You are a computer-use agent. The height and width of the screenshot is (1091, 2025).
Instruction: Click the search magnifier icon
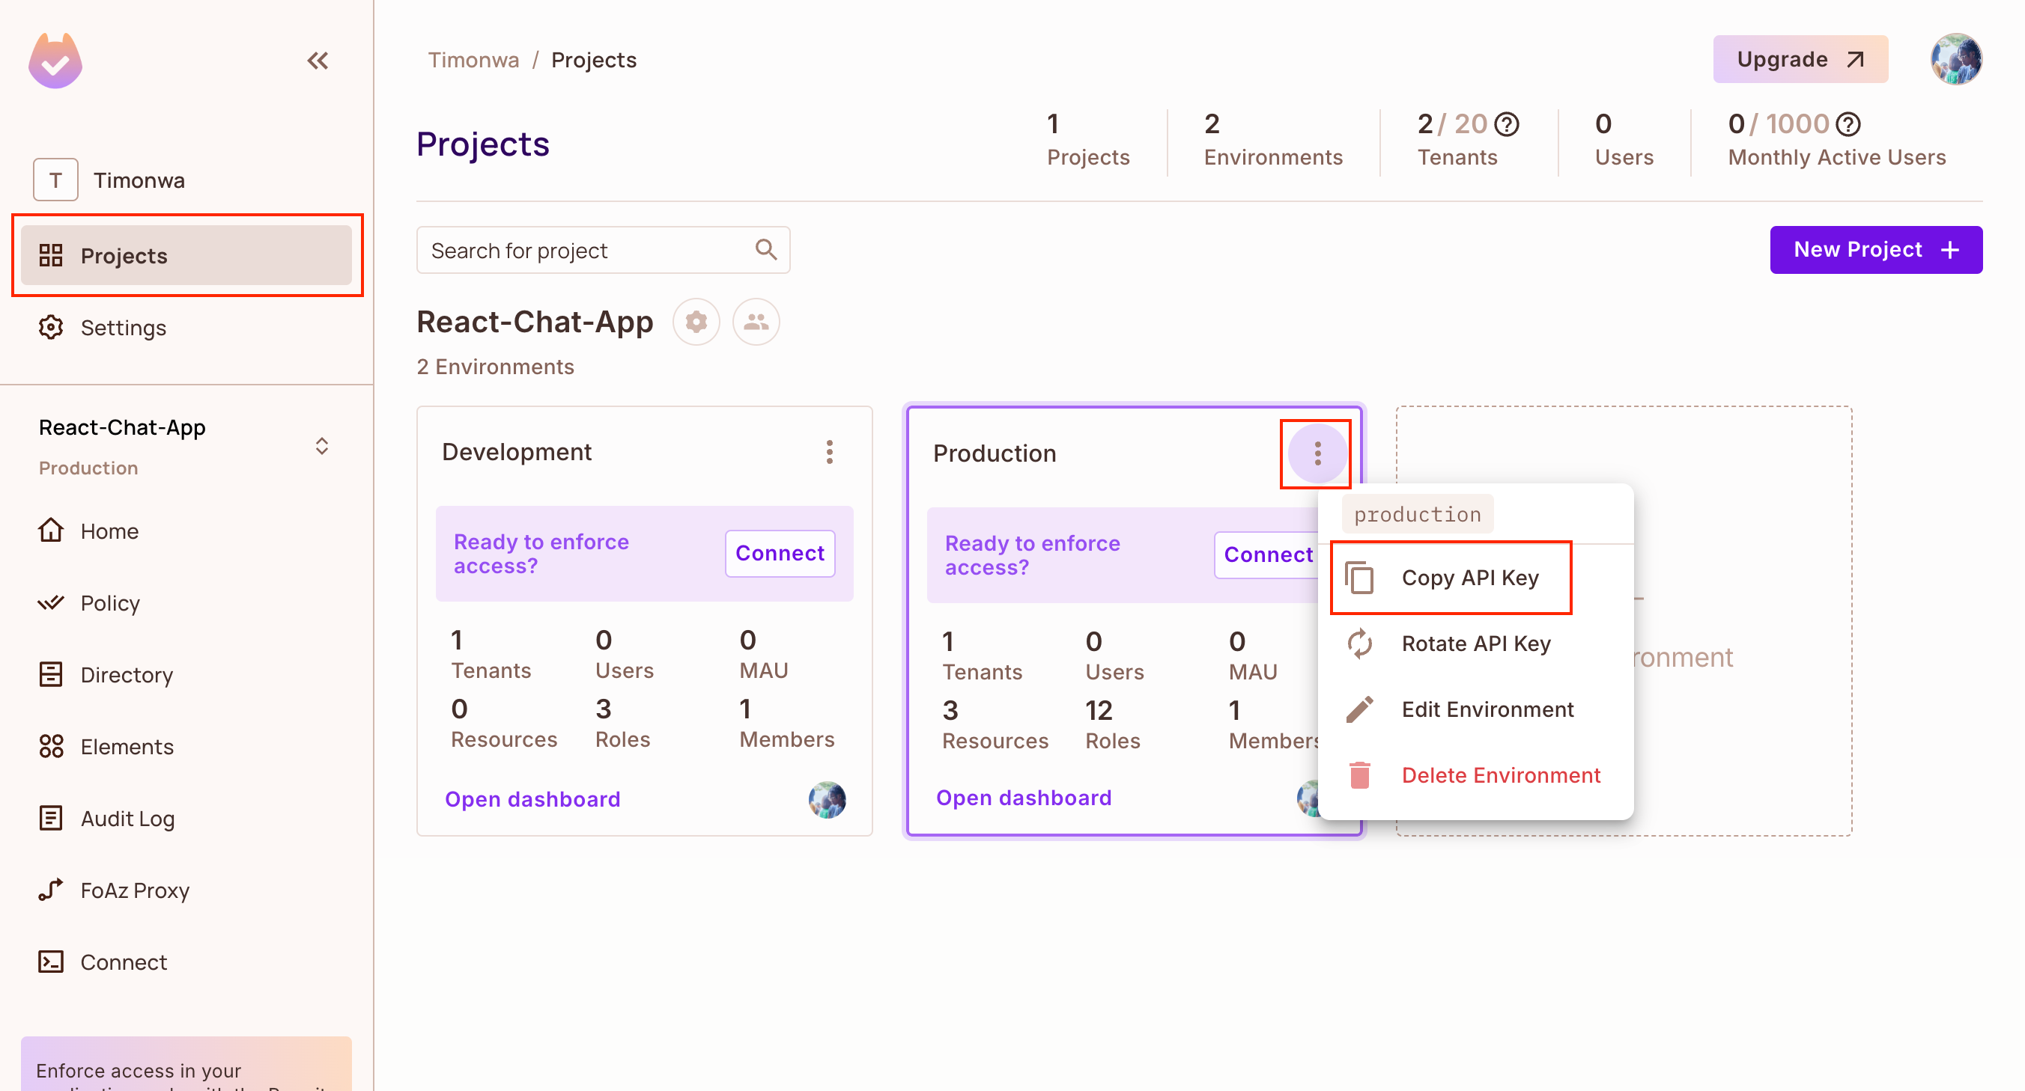765,250
